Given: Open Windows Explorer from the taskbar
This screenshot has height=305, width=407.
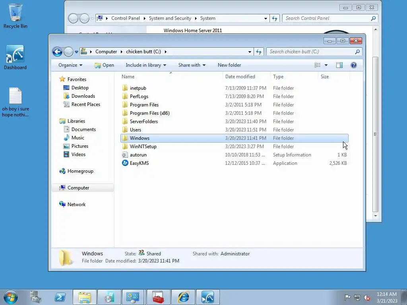Looking at the screenshot, I should click(85, 297).
